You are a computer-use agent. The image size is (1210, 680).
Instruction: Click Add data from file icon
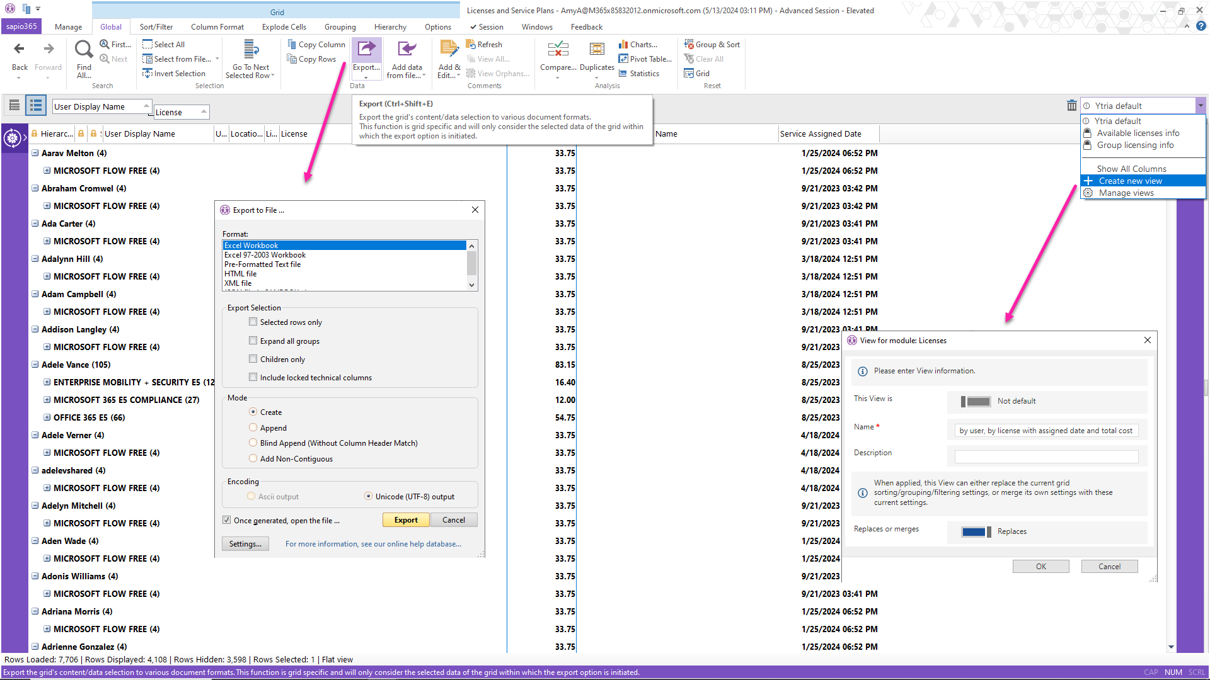(x=407, y=49)
